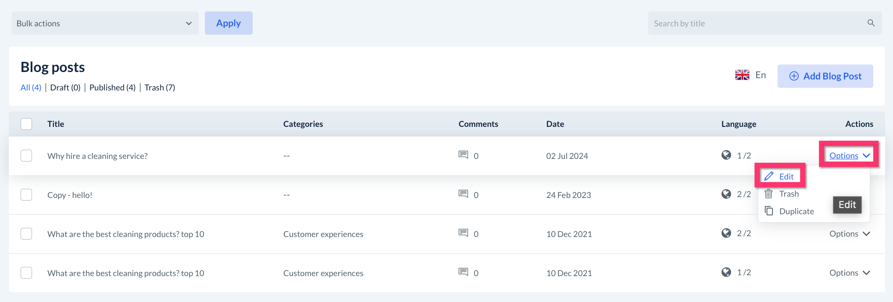
Task: Click the Add Blog Post button
Action: click(825, 76)
